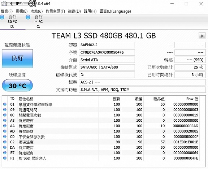
Task: Select the C: drive status orb
Action: [x=28, y=17]
